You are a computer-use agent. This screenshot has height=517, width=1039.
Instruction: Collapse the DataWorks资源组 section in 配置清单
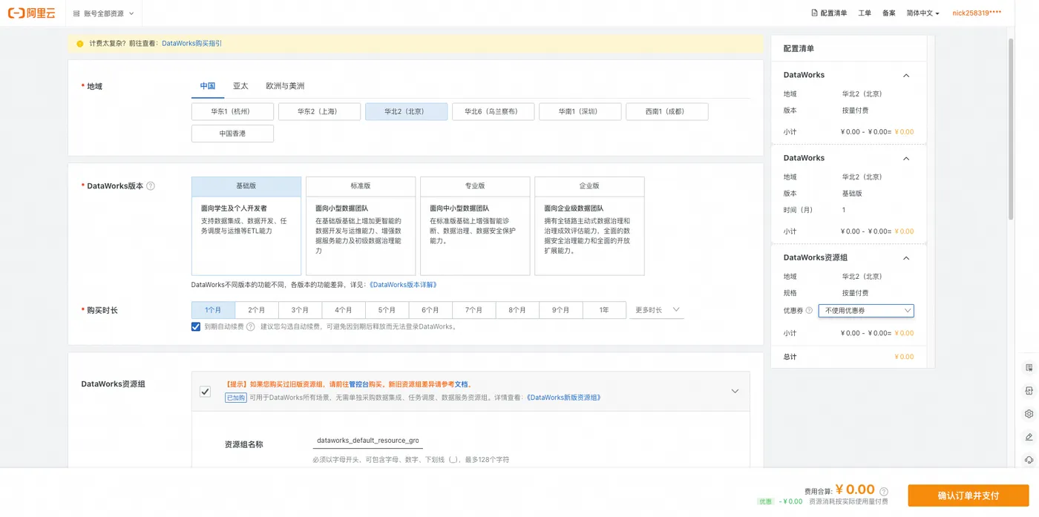(906, 258)
